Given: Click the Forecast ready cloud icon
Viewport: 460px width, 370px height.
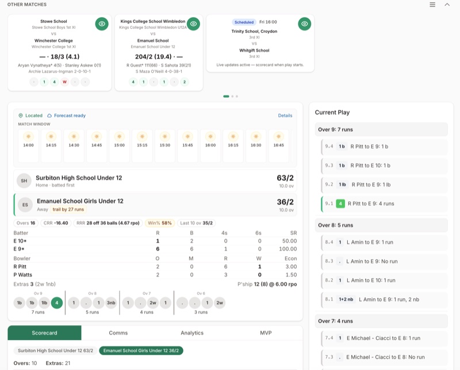Looking at the screenshot, I should tap(49, 115).
